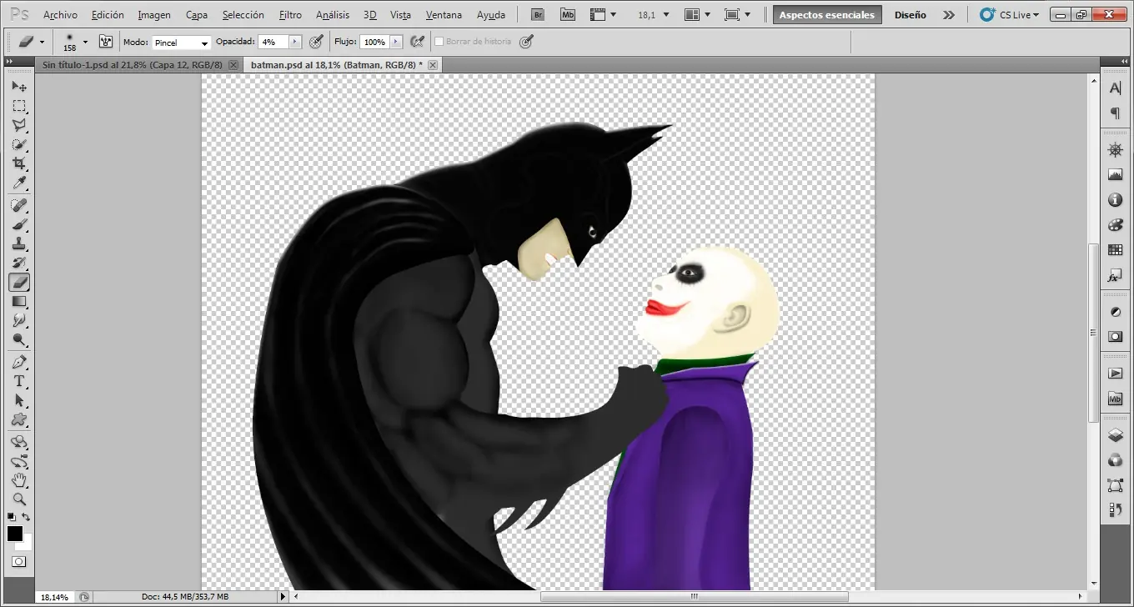Click the black foreground color swatch
This screenshot has height=607, width=1134.
tap(14, 534)
